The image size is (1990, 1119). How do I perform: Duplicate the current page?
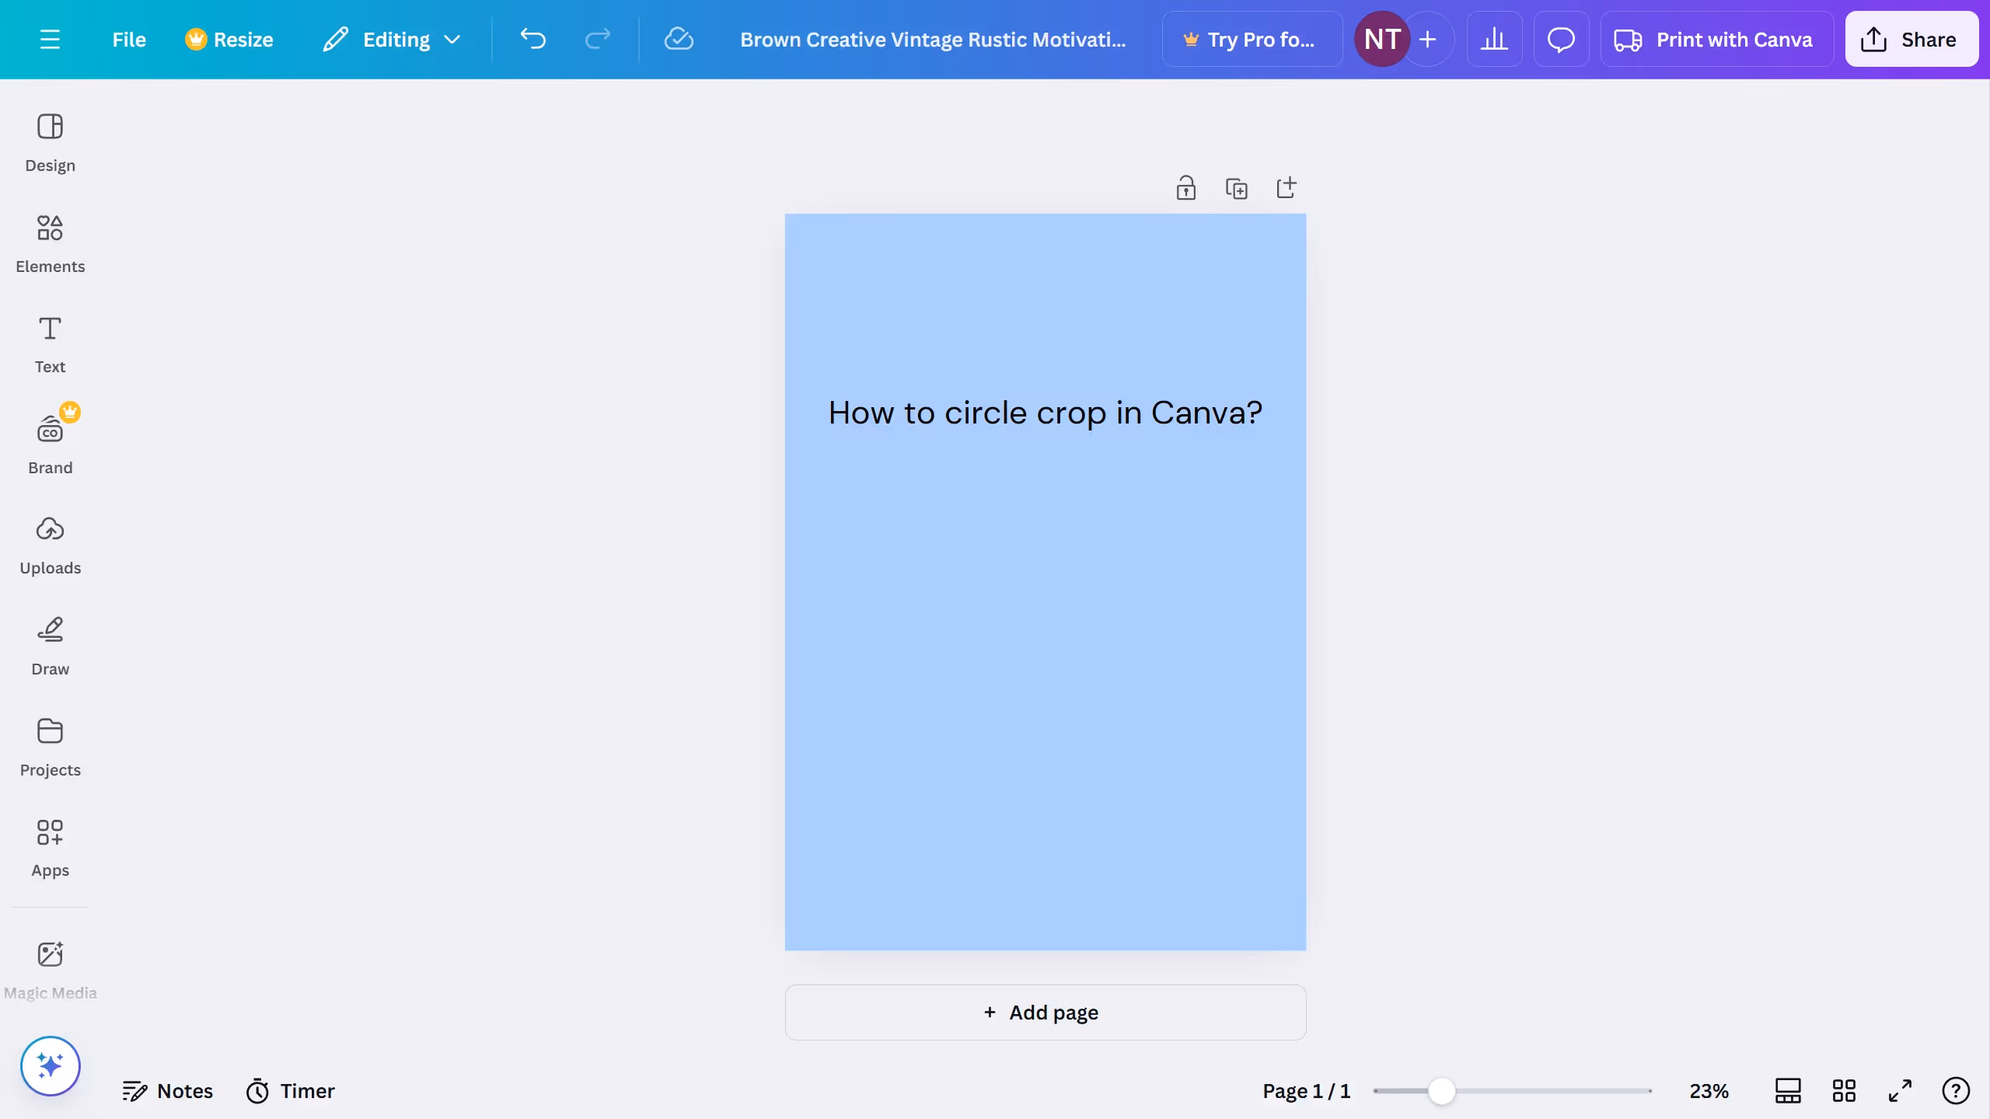click(x=1238, y=187)
